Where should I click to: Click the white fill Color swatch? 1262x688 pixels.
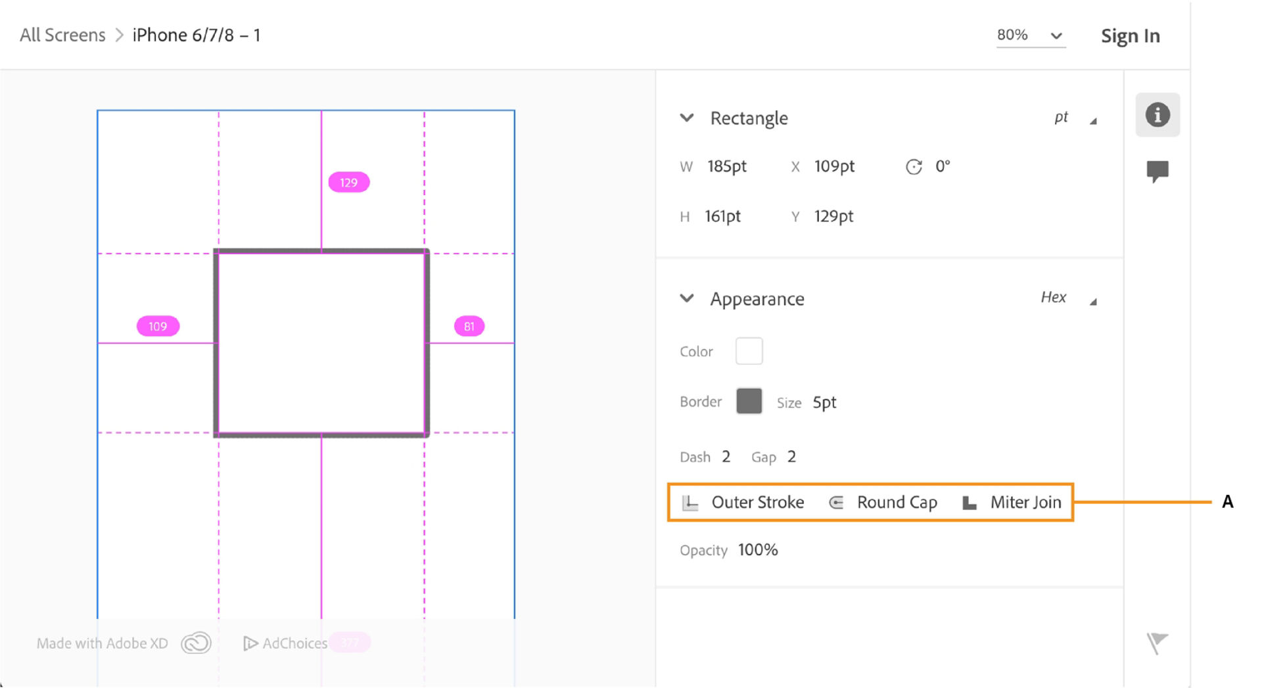[x=749, y=351]
